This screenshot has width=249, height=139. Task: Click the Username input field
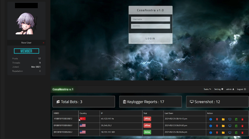150,19
